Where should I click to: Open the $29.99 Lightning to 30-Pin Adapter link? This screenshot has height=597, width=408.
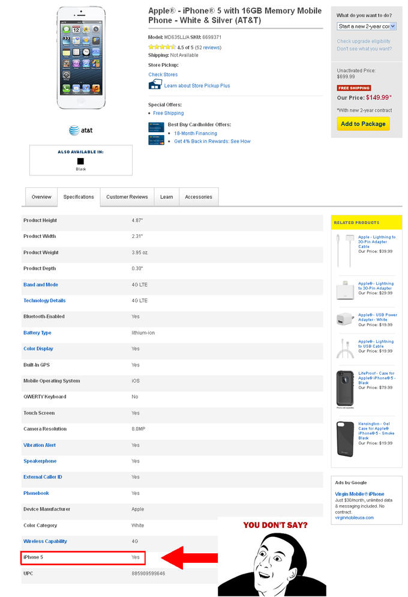376,286
